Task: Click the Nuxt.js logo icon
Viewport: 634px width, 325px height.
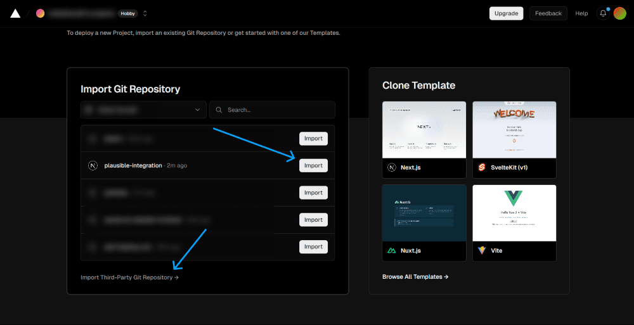Action: coord(391,251)
